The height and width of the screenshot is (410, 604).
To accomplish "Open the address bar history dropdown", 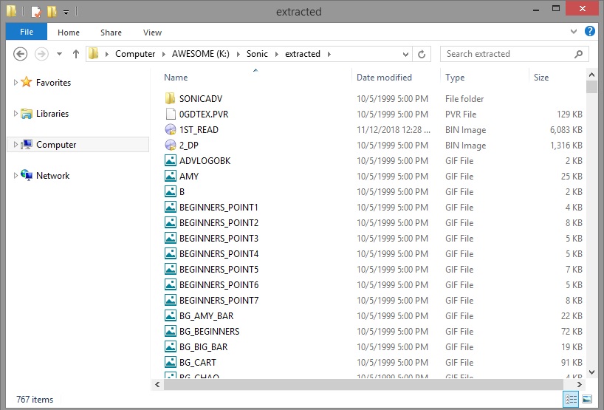I will [405, 55].
